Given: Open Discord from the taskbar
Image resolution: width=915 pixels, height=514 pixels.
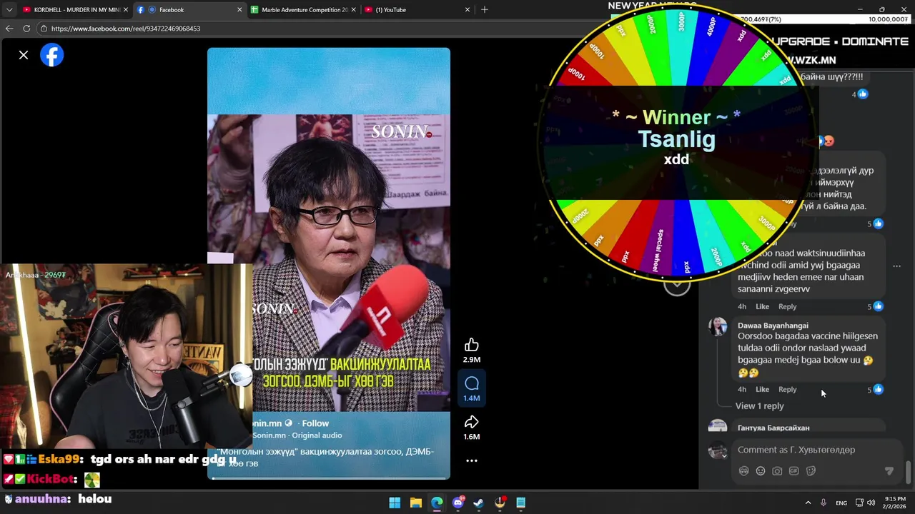Looking at the screenshot, I should point(458,503).
